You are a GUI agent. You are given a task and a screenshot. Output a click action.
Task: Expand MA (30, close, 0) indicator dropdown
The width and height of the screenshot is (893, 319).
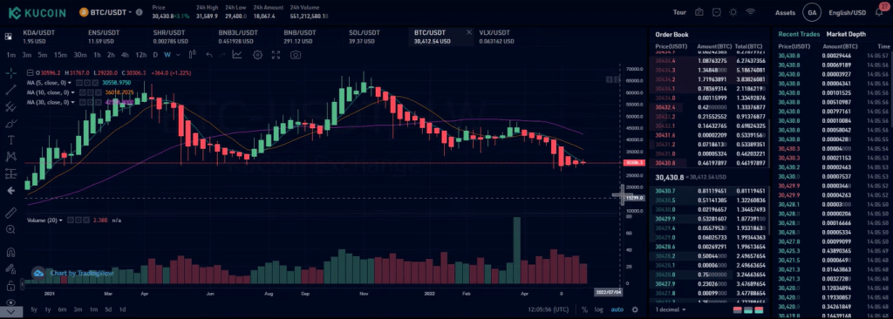click(x=73, y=102)
